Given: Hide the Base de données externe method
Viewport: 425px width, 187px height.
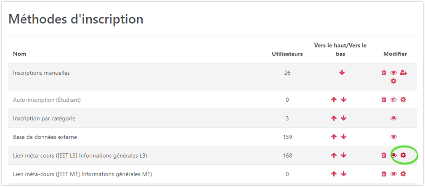Looking at the screenshot, I should coord(393,137).
